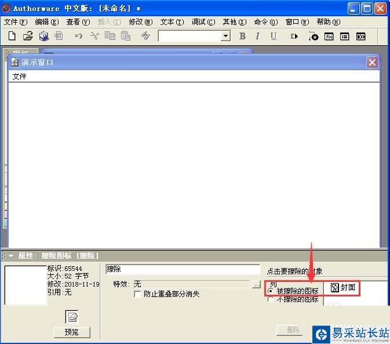The width and height of the screenshot is (390, 344).
Task: Open 文件 menu in presentation window
Action: (19, 77)
